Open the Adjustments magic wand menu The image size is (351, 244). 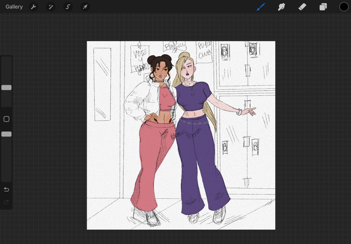(x=51, y=7)
